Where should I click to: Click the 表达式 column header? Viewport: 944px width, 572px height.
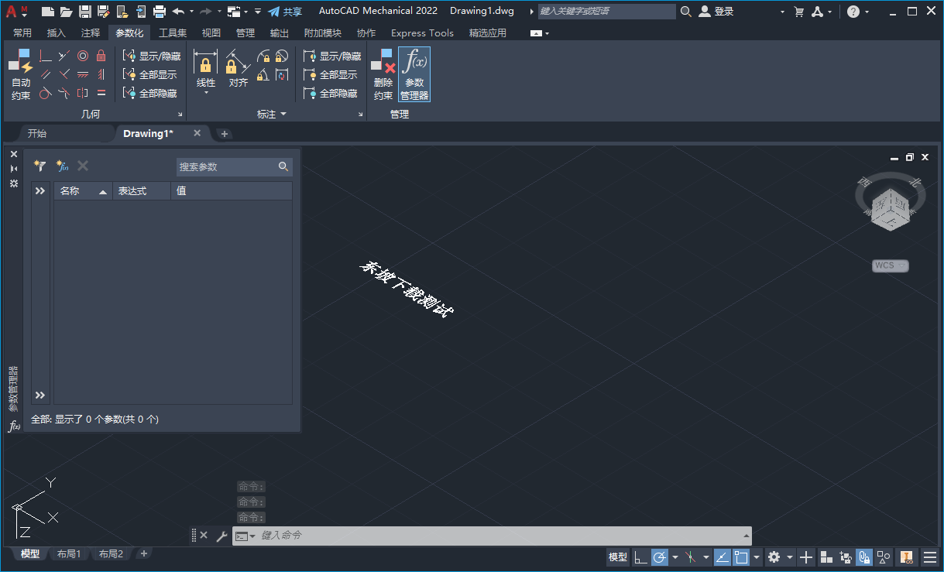point(142,190)
